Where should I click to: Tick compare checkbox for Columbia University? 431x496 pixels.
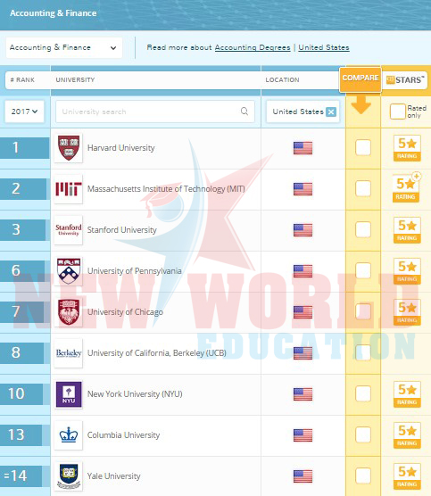(363, 434)
